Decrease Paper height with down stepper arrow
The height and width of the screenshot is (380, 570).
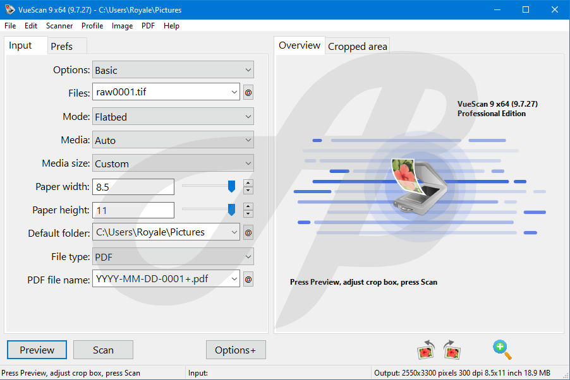(x=248, y=213)
